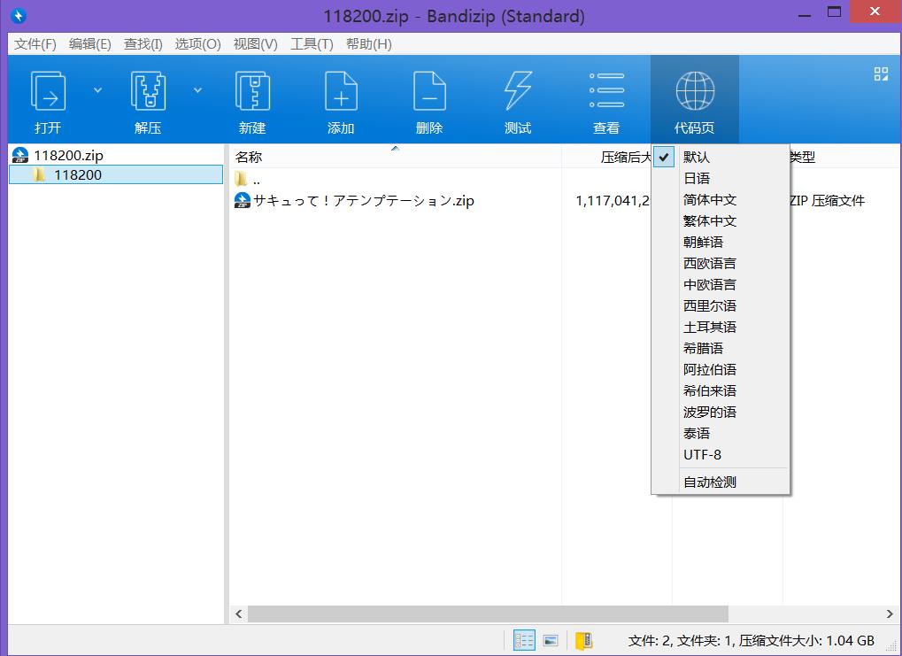Switch to thumbnail view in status bar
Image resolution: width=902 pixels, height=656 pixels.
point(550,640)
